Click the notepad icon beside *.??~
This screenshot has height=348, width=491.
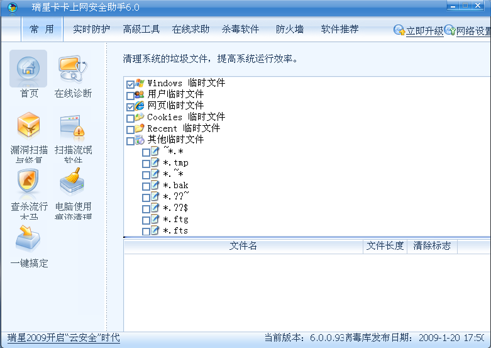click(x=155, y=196)
